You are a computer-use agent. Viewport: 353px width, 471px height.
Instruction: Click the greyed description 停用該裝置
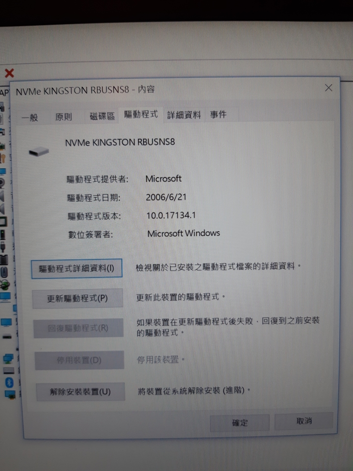tap(160, 360)
